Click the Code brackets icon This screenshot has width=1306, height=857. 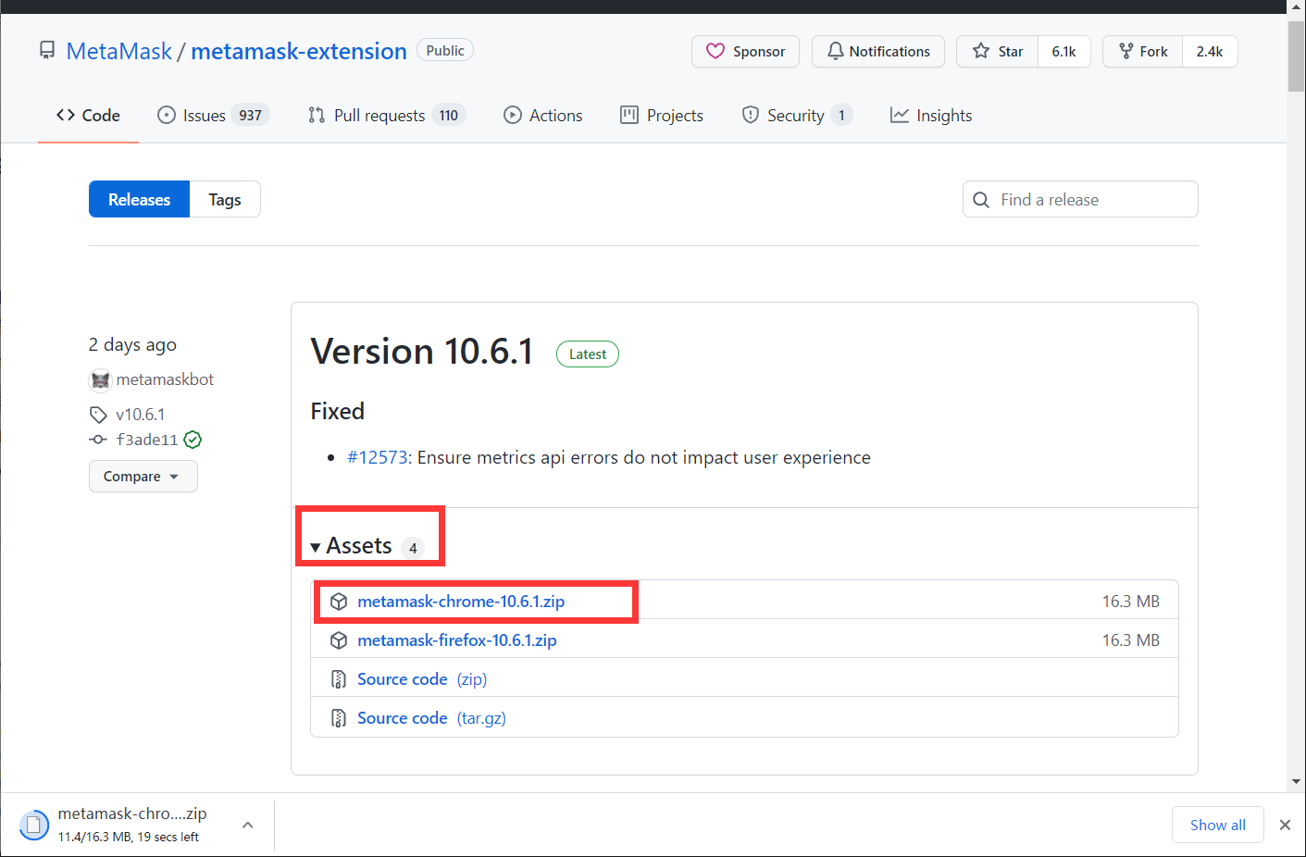coord(65,115)
